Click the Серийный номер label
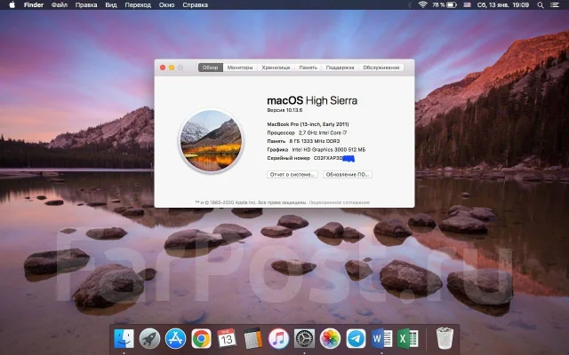 (288, 158)
